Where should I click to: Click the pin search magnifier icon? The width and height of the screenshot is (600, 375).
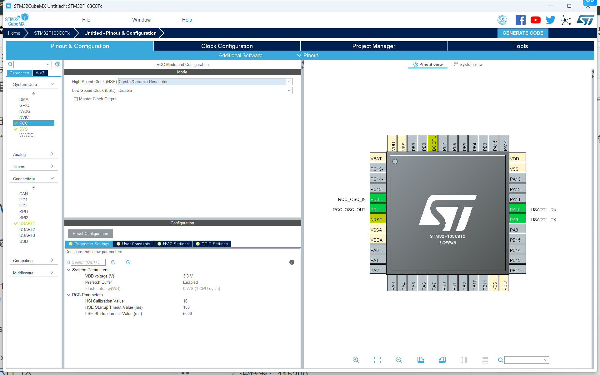[x=500, y=360]
